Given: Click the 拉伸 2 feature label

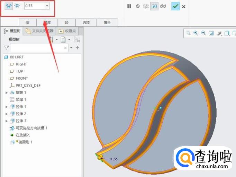Looking at the screenshot, I should 21,114.
